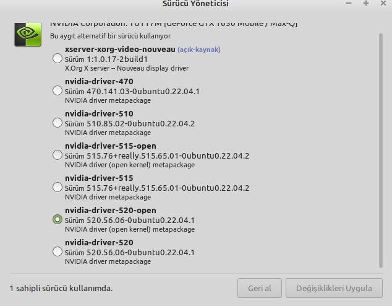This screenshot has width=392, height=306.
Task: Select the xserver-xorg-video-nouveau driver radio button
Action: pyautogui.click(x=58, y=59)
